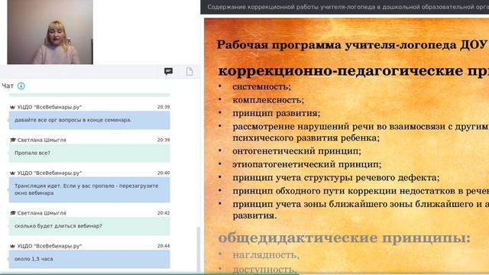The image size is (489, 275).
Task: Click slide bullet 'принцип развития;'
Action: (276, 113)
